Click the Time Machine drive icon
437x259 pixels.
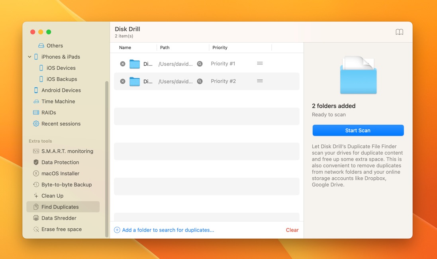pos(36,102)
